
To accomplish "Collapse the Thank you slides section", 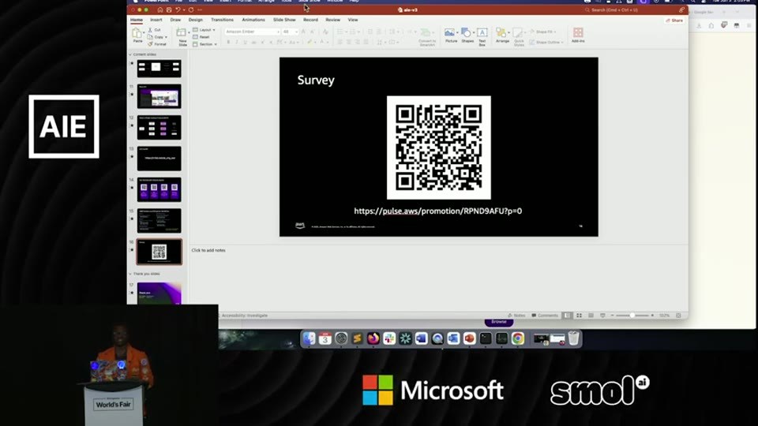I will [130, 274].
